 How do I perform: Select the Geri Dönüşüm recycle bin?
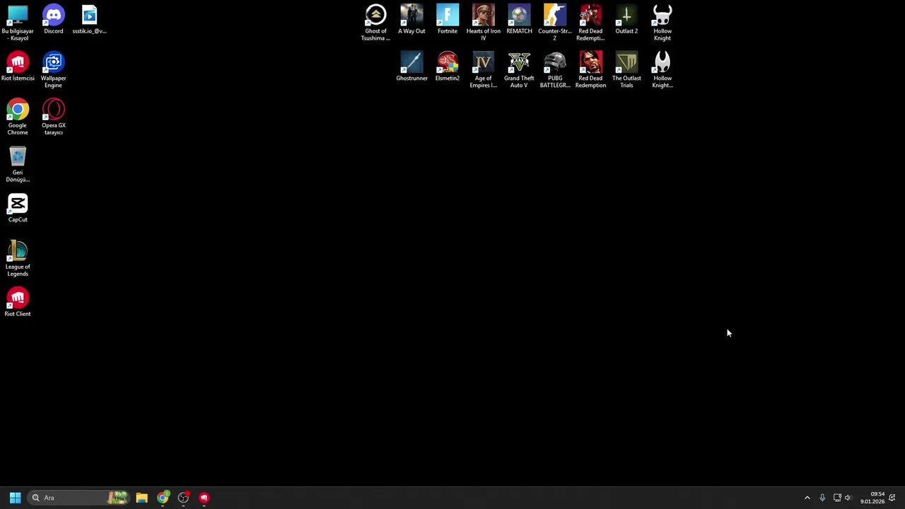[x=18, y=164]
